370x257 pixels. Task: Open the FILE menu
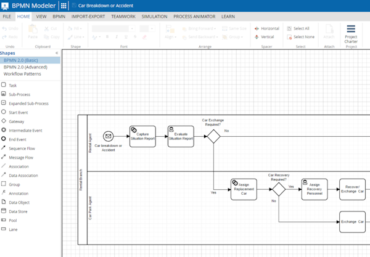pos(7,17)
